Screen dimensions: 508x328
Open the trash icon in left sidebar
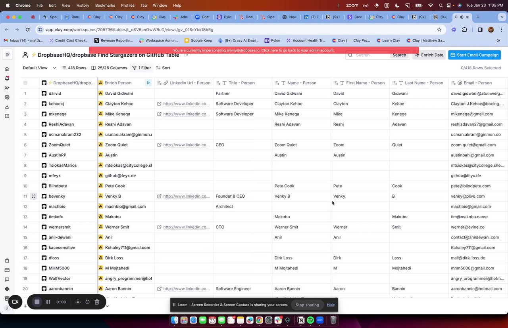[7, 261]
